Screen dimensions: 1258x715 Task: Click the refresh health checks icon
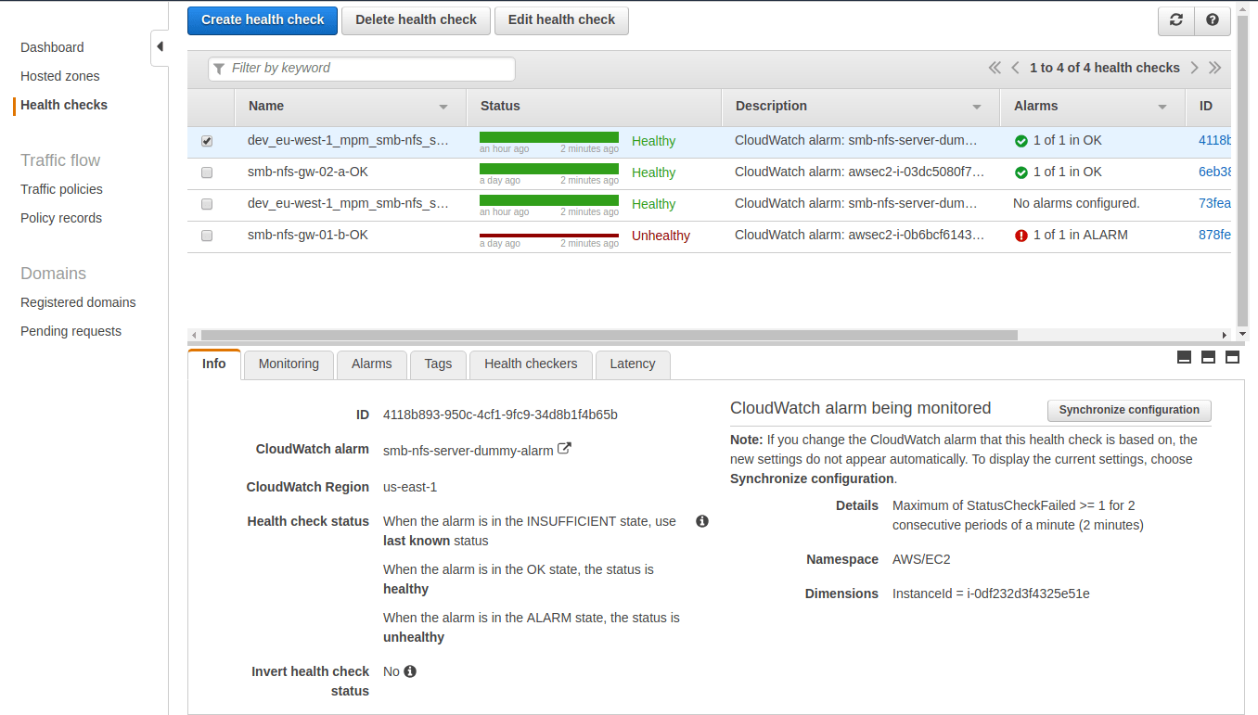click(1175, 19)
